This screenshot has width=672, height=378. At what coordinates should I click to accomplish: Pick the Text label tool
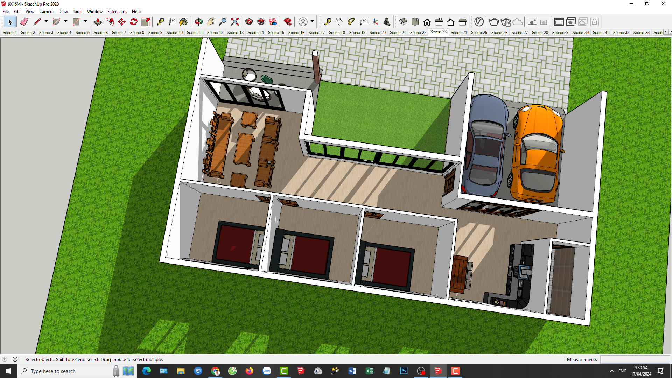[173, 22]
